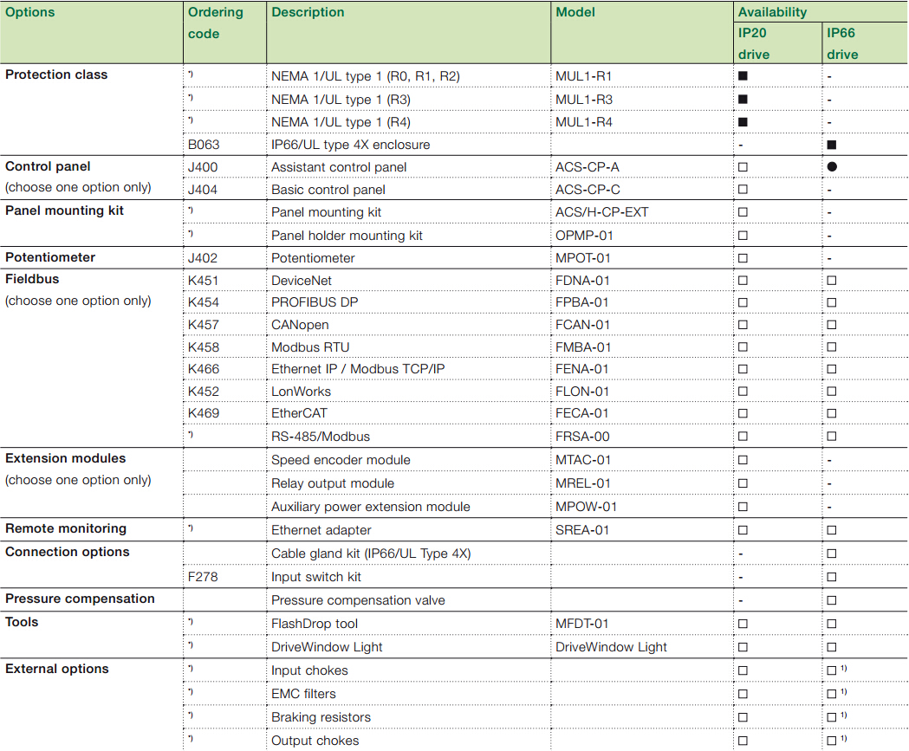Select the IP66 drive subheader
The image size is (909, 751).
pyautogui.click(x=842, y=43)
